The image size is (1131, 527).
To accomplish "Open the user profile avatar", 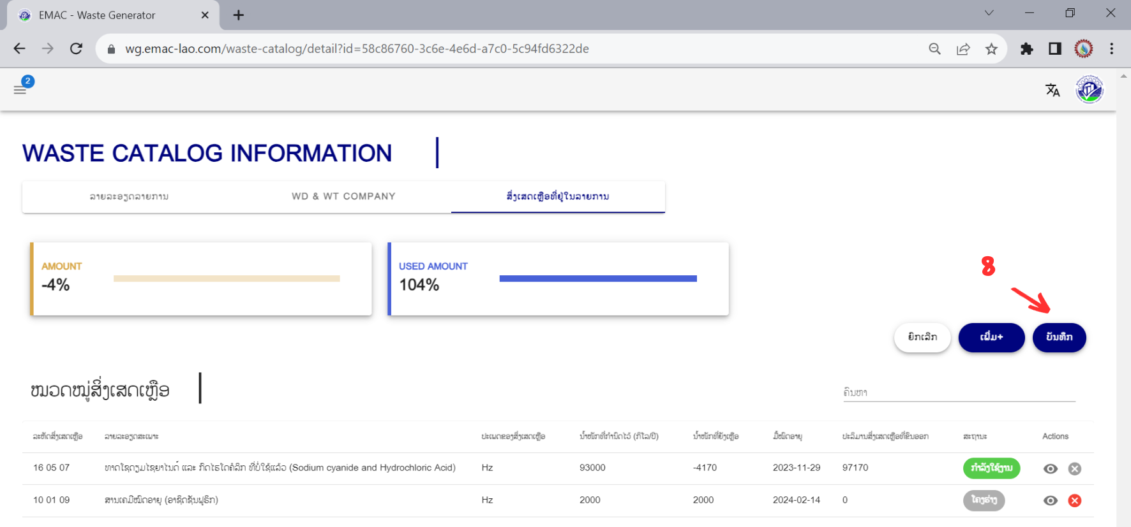I will [1089, 90].
